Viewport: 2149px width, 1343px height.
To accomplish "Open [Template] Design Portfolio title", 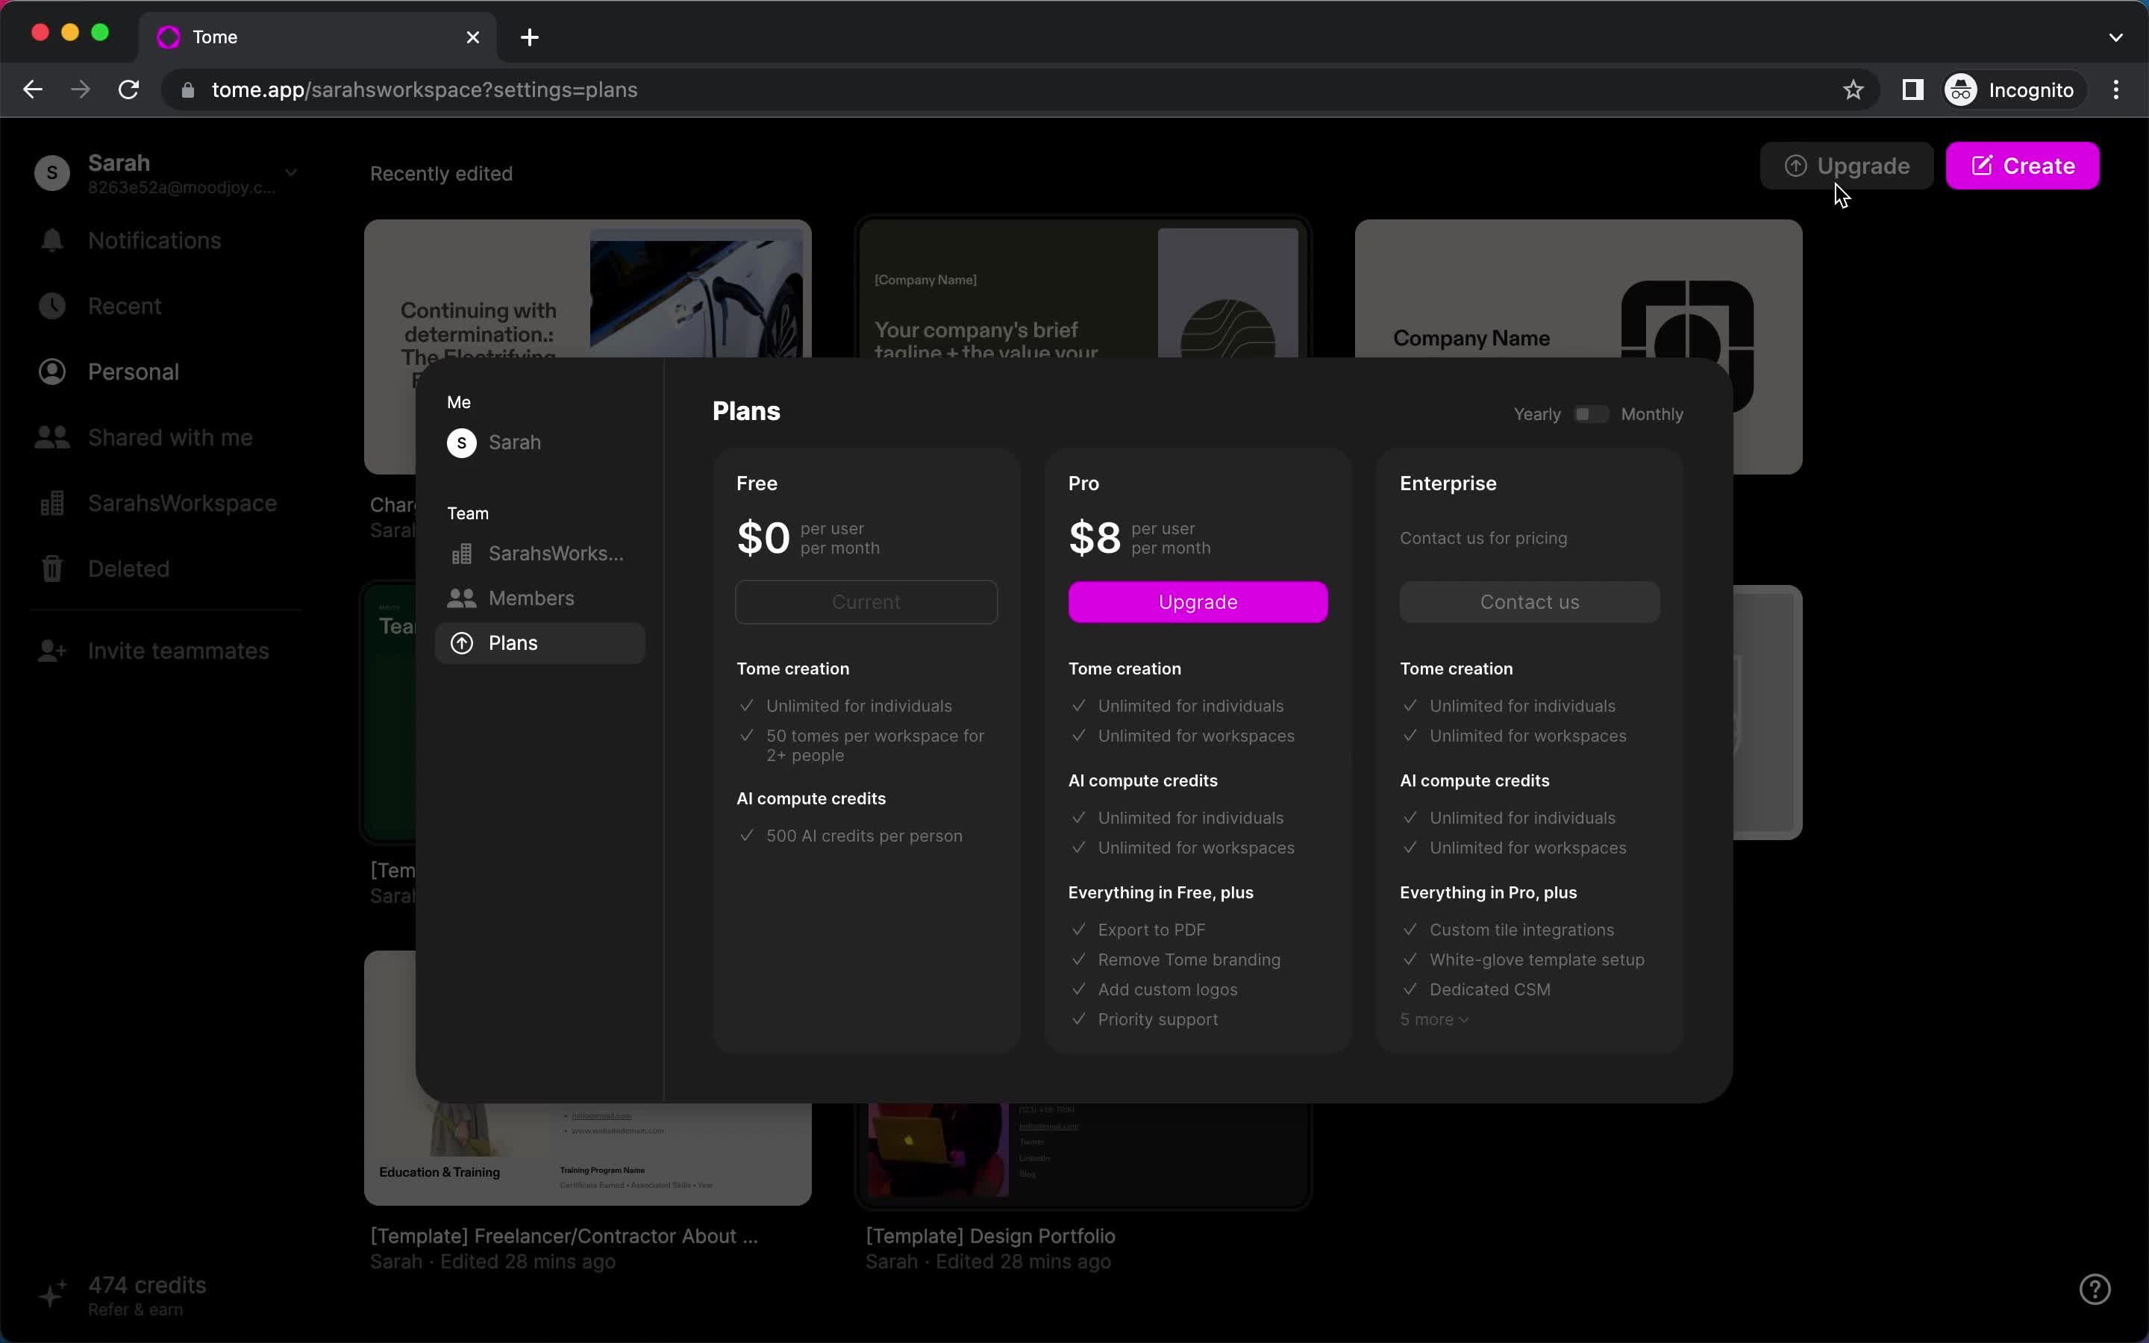I will pos(990,1236).
